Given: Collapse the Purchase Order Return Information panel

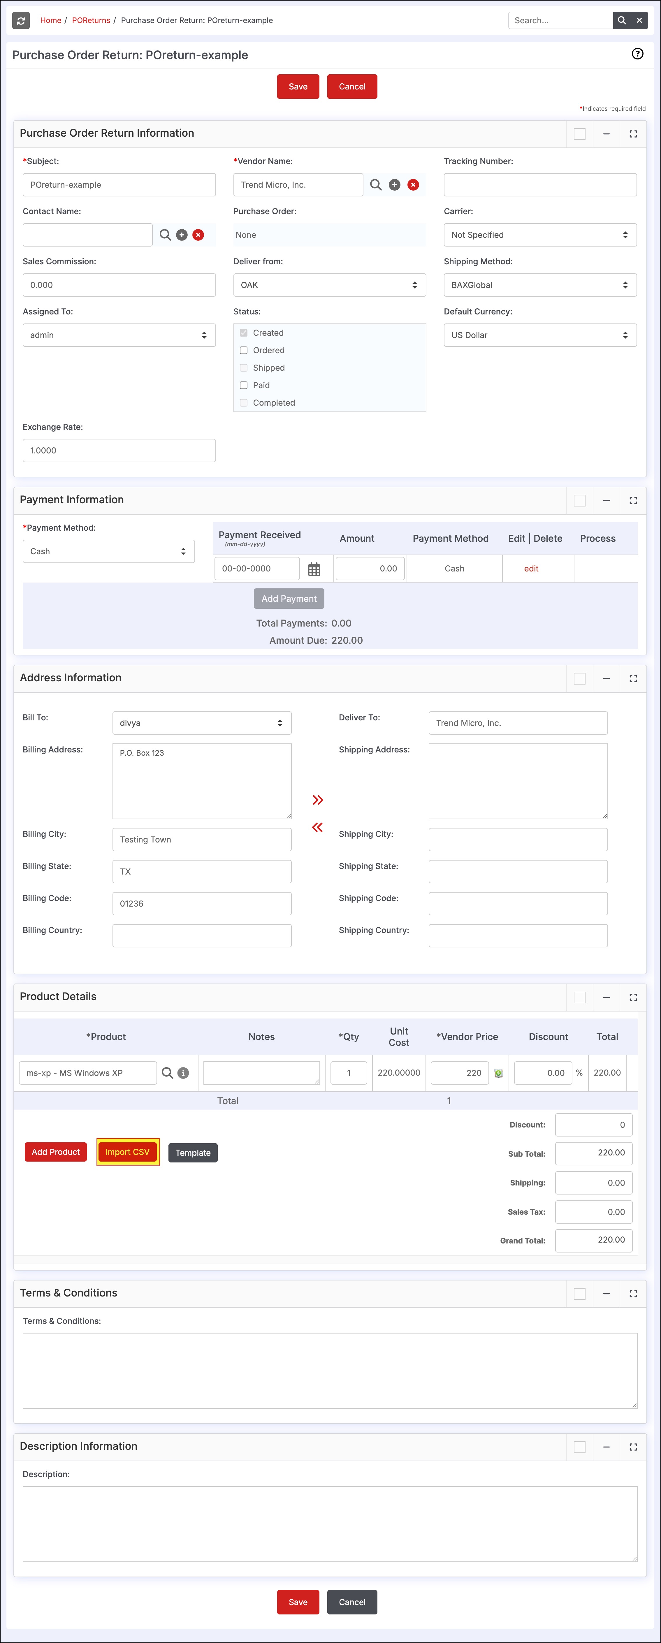Looking at the screenshot, I should [x=606, y=134].
